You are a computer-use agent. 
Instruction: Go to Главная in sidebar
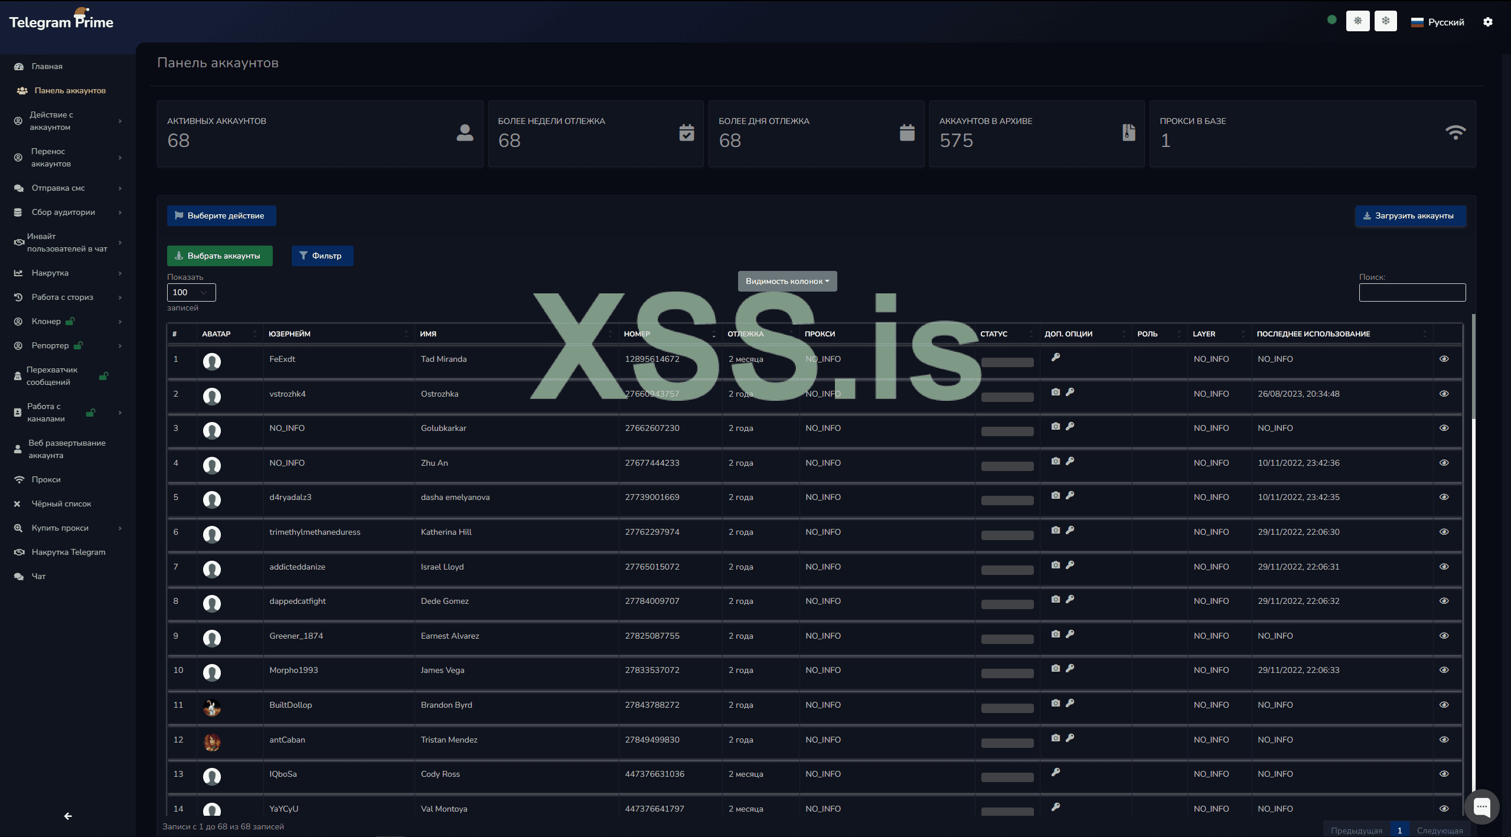[x=47, y=66]
